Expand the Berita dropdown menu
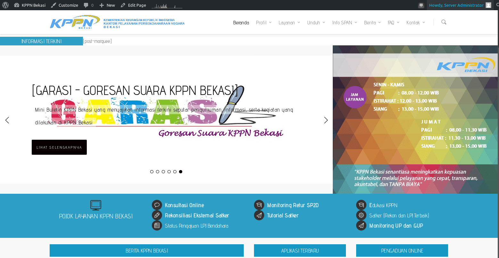Viewport: 499px width, 258px height. (372, 23)
